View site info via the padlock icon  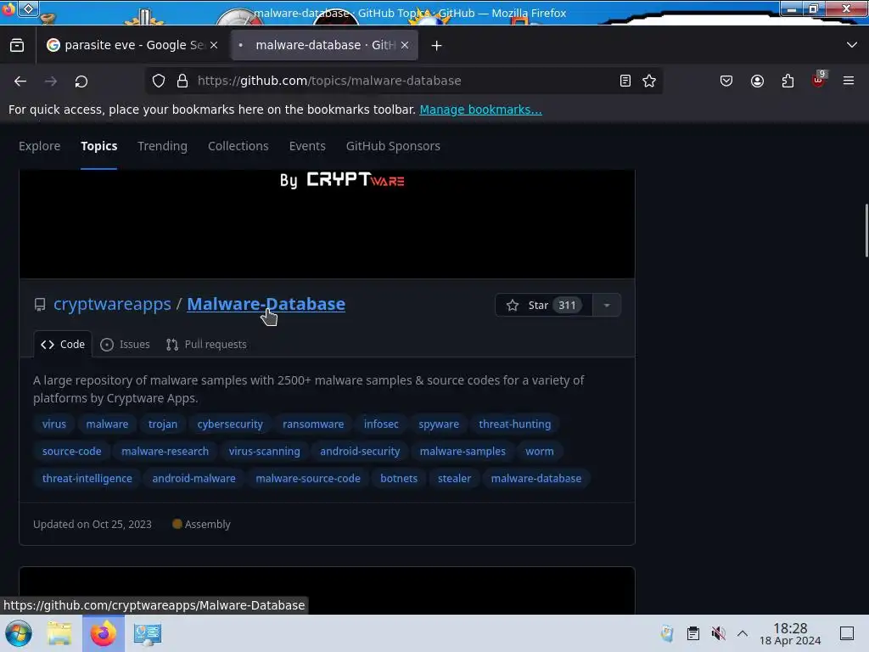[182, 81]
